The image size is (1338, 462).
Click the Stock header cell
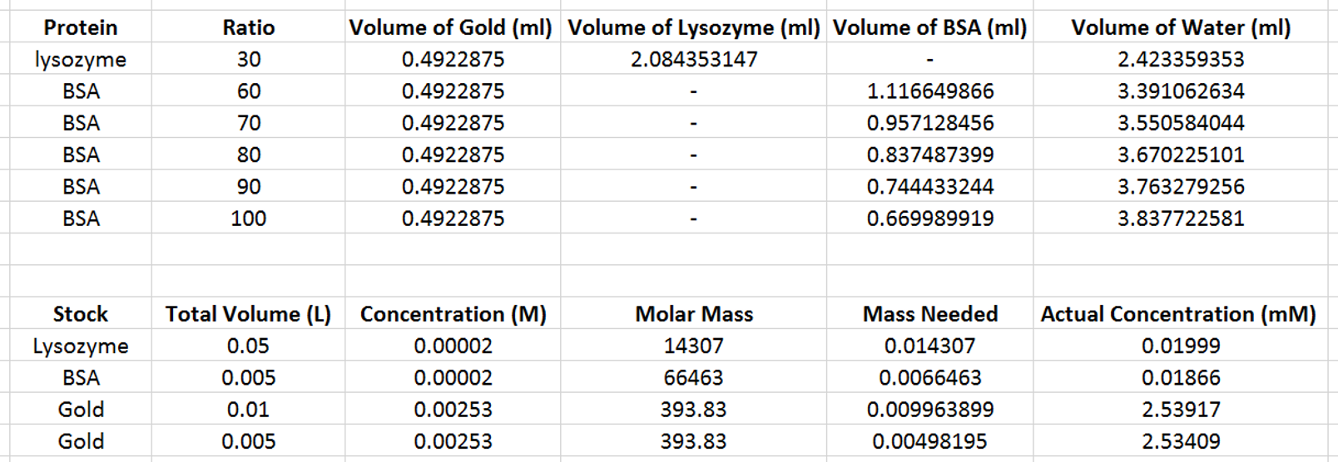click(x=81, y=314)
